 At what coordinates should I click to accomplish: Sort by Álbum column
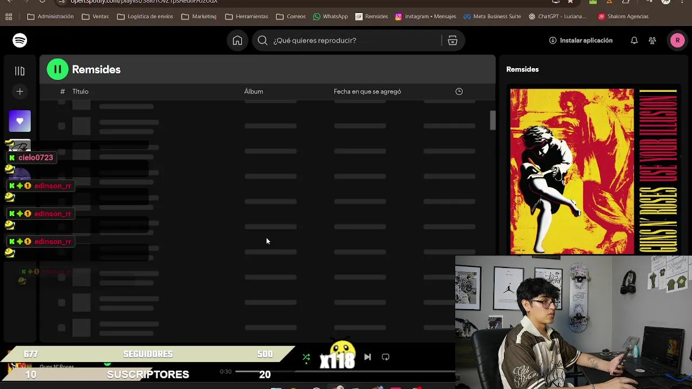pos(254,91)
